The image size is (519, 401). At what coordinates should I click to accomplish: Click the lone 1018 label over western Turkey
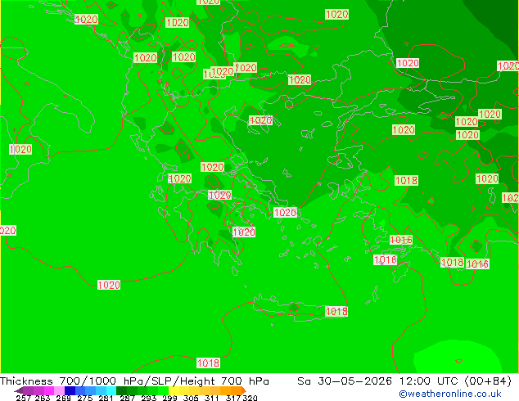click(x=407, y=180)
